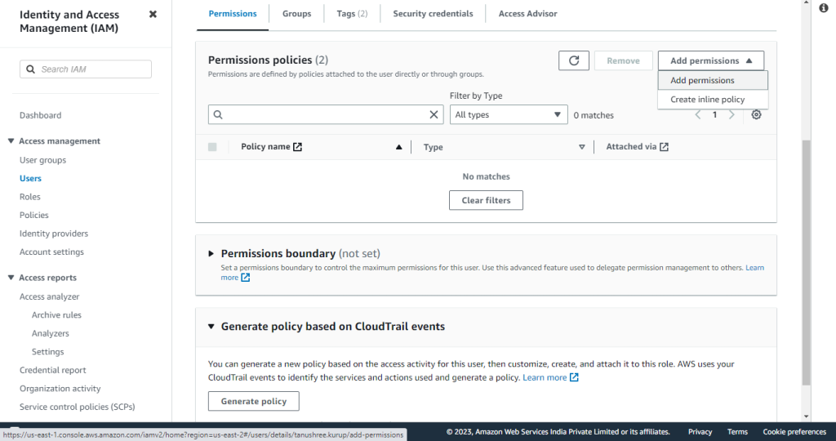Choose Create inline policy menu item

pyautogui.click(x=713, y=100)
